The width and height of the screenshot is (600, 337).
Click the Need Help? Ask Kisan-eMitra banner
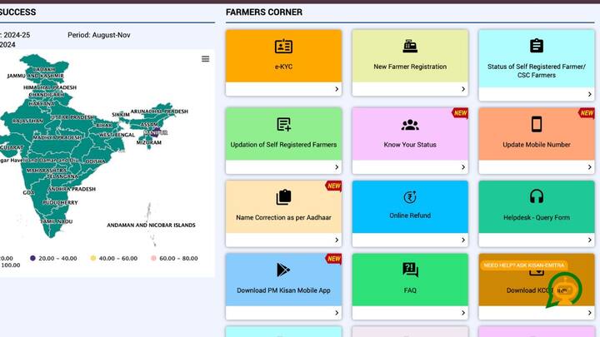click(524, 265)
